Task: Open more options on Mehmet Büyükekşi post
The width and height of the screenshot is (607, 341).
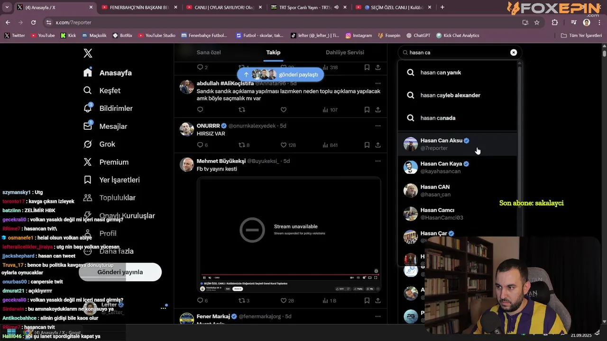Action: tap(378, 161)
